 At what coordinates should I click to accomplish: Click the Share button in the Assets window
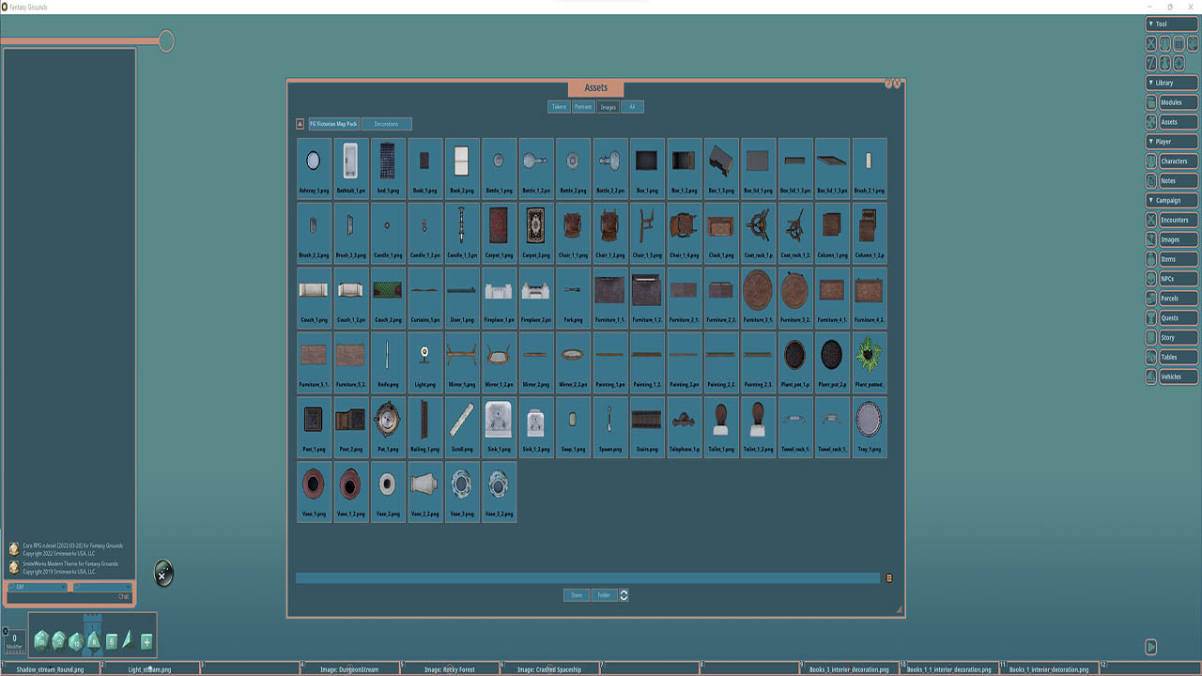click(576, 594)
